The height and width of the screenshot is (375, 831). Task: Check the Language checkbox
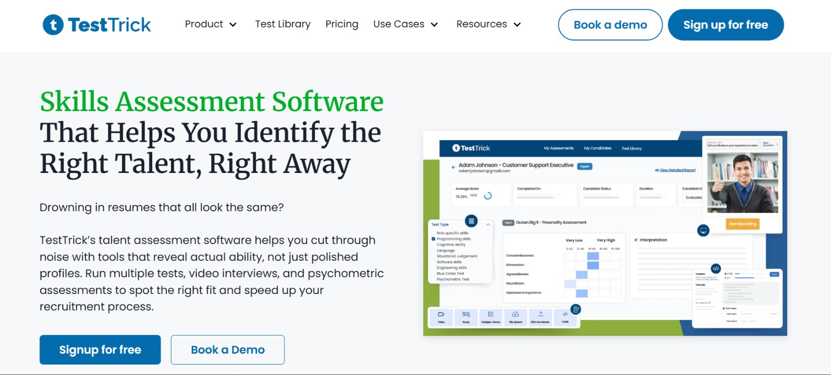tap(433, 250)
